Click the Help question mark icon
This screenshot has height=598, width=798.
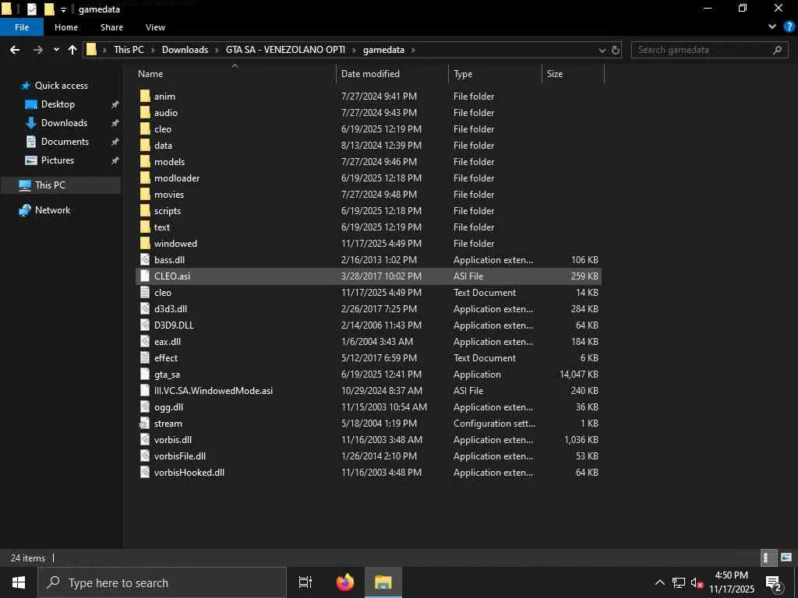click(789, 27)
